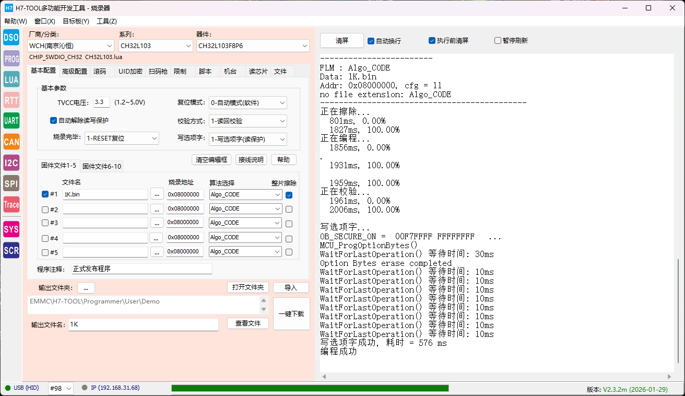This screenshot has width=685, height=396.
Task: Click the log panel vertical scrollbar thumb
Action: pos(678,311)
